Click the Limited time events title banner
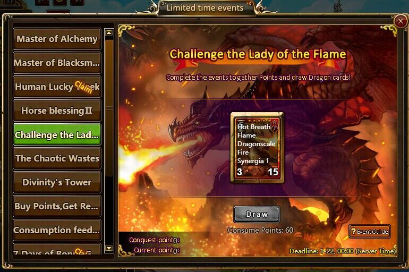Image resolution: width=409 pixels, height=272 pixels. point(205,8)
